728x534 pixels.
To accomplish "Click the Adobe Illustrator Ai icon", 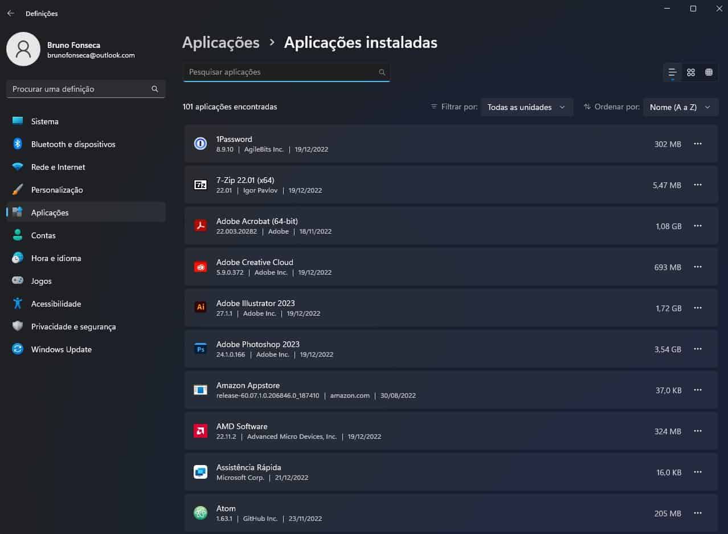I will (200, 308).
